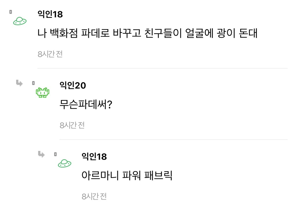Click the 8시간 전 timestamp under 무슨파데써?

(x=72, y=125)
